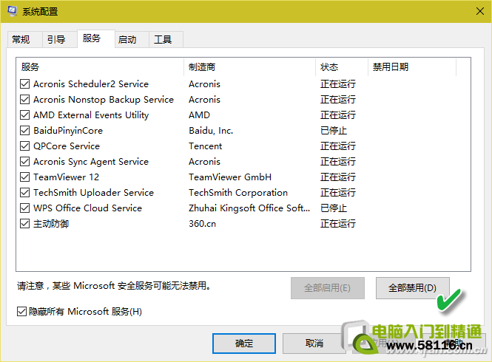
Task: Select AMD External Events Utility name
Action: (91, 115)
